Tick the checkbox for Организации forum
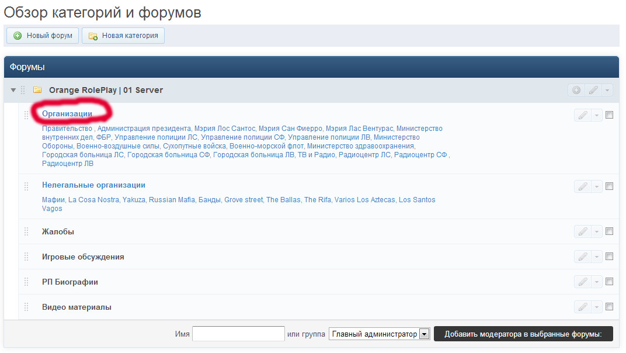The width and height of the screenshot is (626, 353). click(x=609, y=115)
